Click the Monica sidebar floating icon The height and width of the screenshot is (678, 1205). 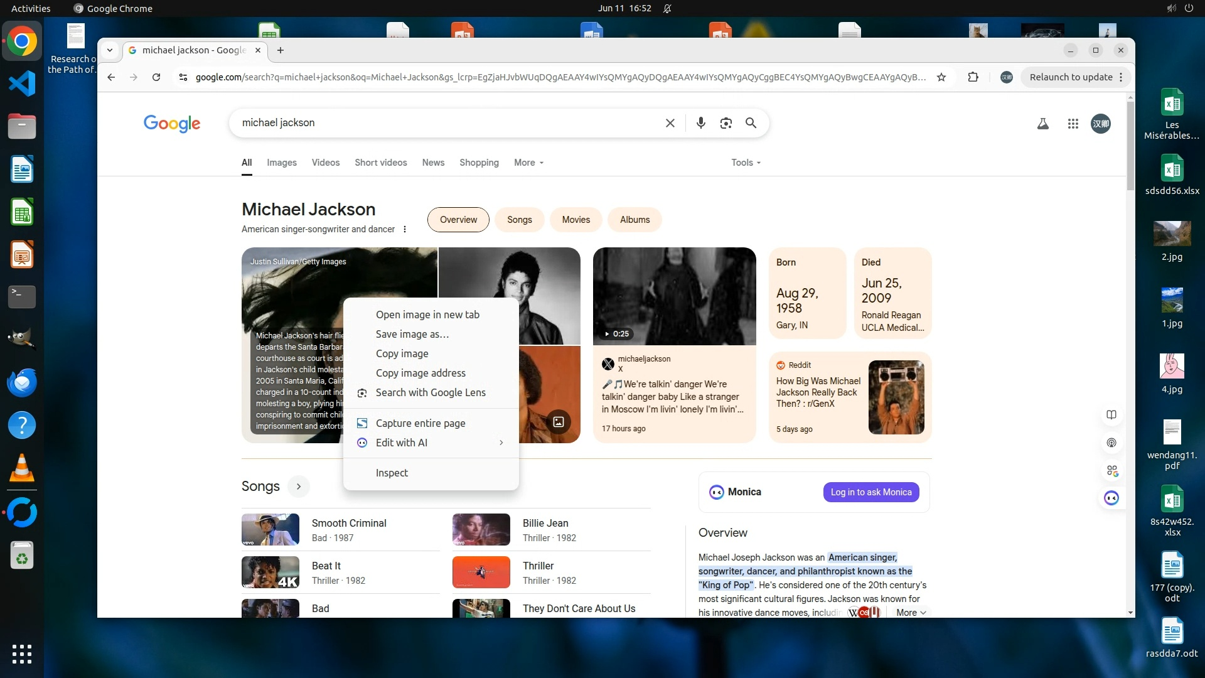(x=1111, y=498)
